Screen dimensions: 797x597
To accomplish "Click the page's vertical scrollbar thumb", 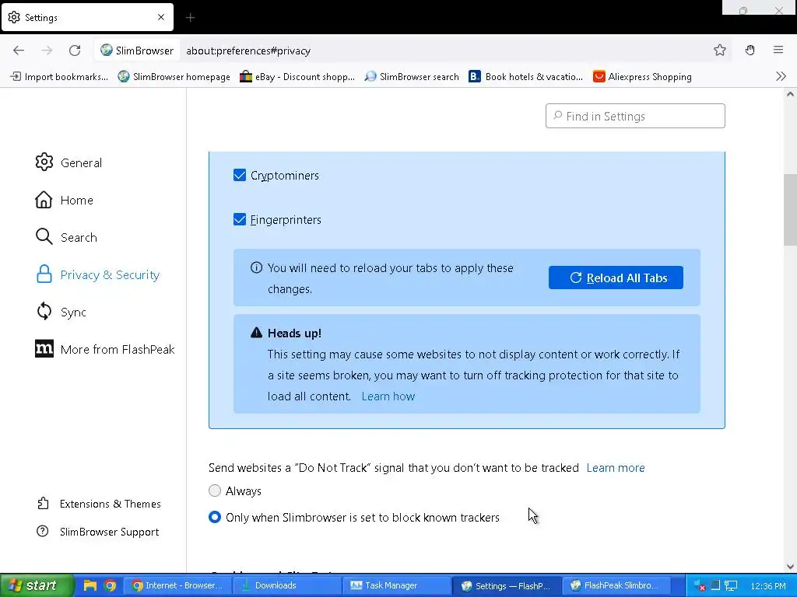I will pyautogui.click(x=790, y=209).
